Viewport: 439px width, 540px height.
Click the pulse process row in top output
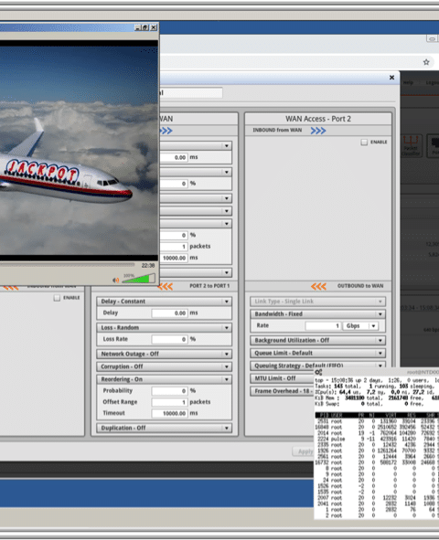(377, 439)
